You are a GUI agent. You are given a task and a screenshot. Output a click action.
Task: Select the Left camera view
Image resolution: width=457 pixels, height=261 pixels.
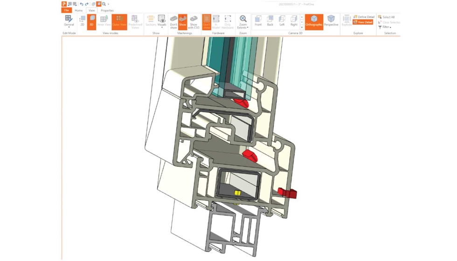[x=282, y=21]
